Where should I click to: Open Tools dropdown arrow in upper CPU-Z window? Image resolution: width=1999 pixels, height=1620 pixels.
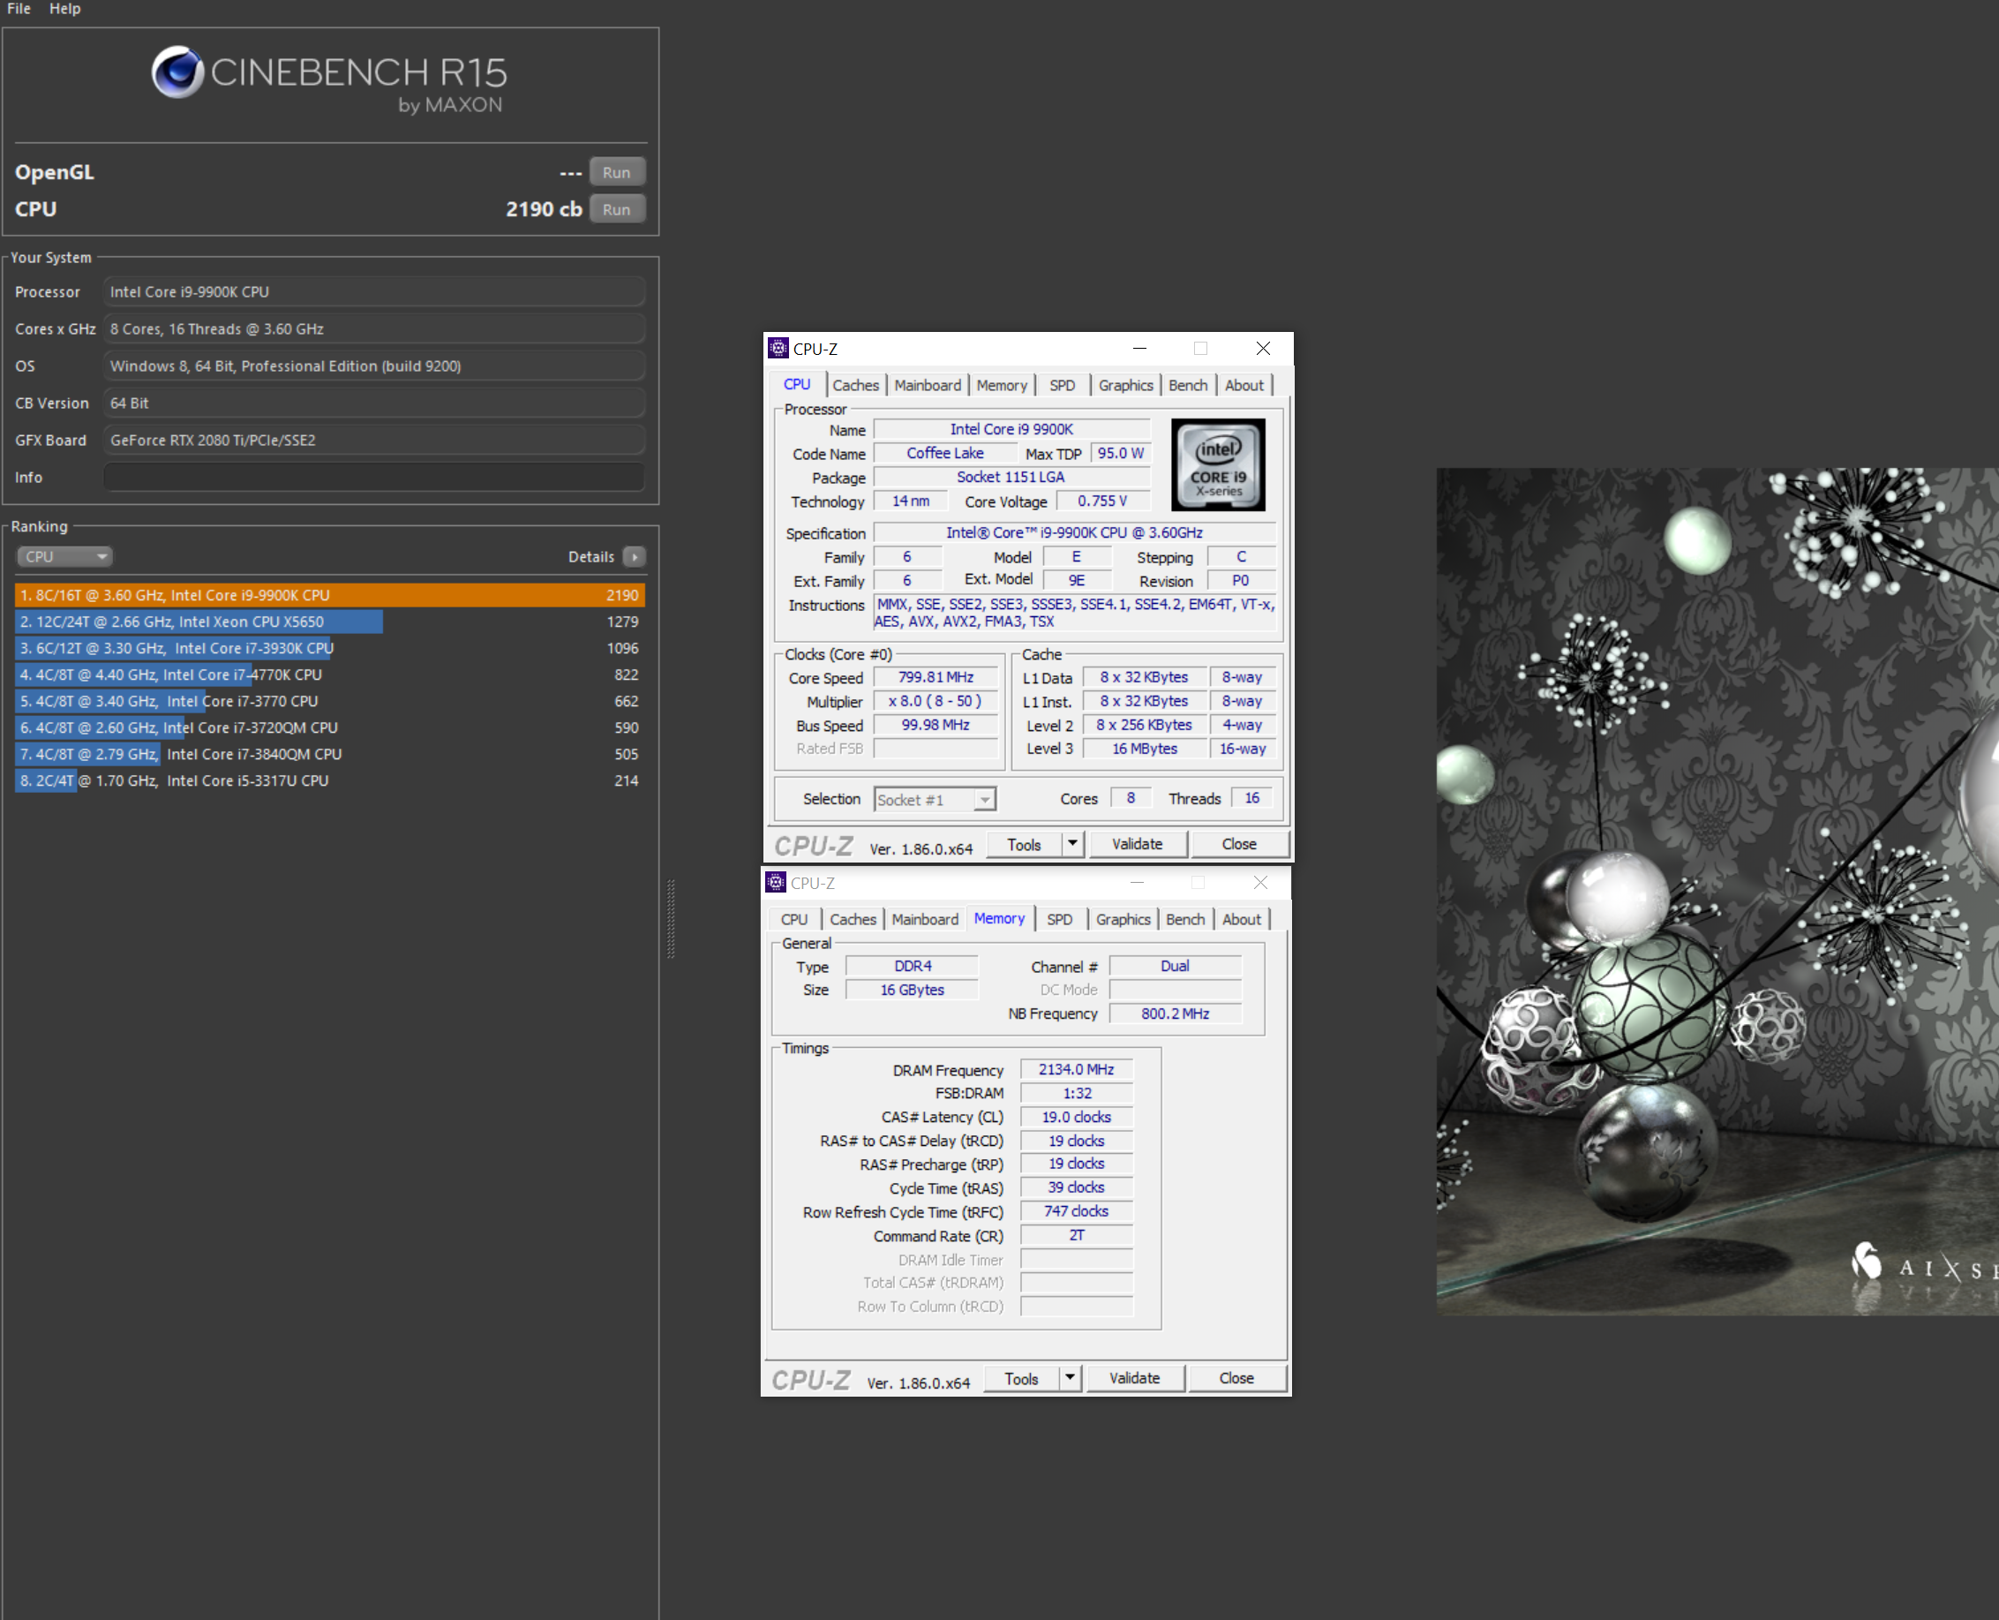coord(1072,845)
